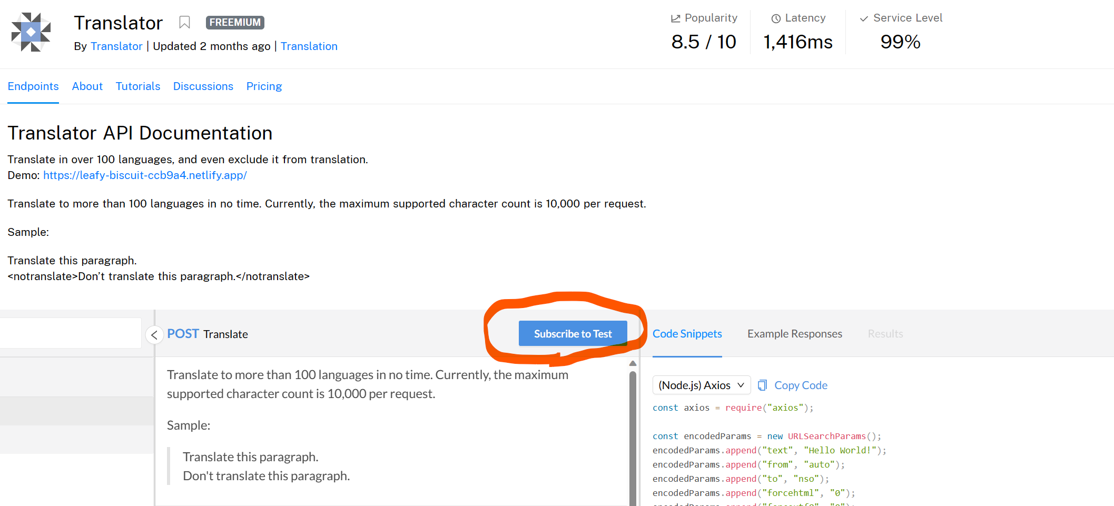Click the 8.5 / 10 popularity value
Screen dimensions: 1114x506
click(704, 42)
